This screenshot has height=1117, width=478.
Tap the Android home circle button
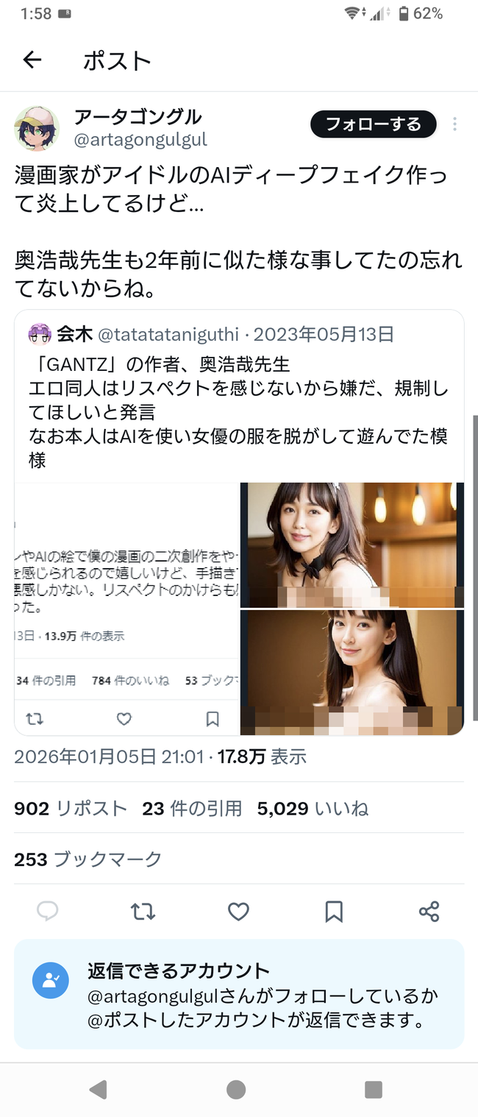tap(236, 1089)
